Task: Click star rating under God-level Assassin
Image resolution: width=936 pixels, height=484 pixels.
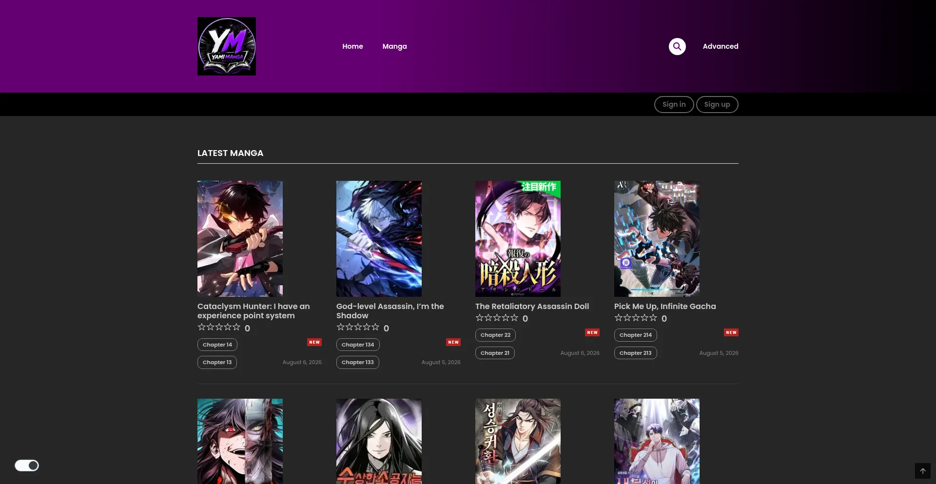Action: pyautogui.click(x=358, y=327)
